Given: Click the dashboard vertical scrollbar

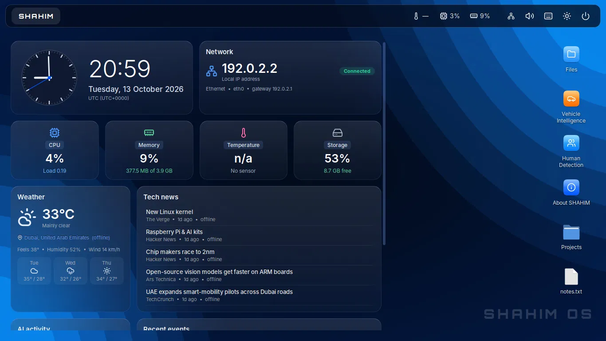Looking at the screenshot, I should pyautogui.click(x=384, y=143).
